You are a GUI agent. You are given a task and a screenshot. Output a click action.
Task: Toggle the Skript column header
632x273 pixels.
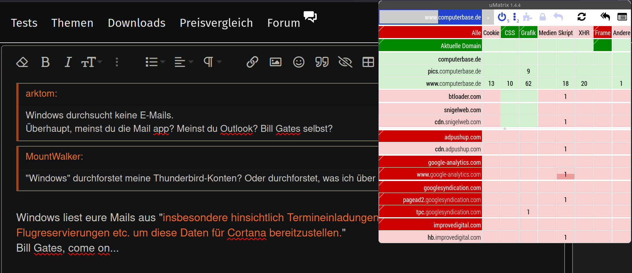pos(565,33)
